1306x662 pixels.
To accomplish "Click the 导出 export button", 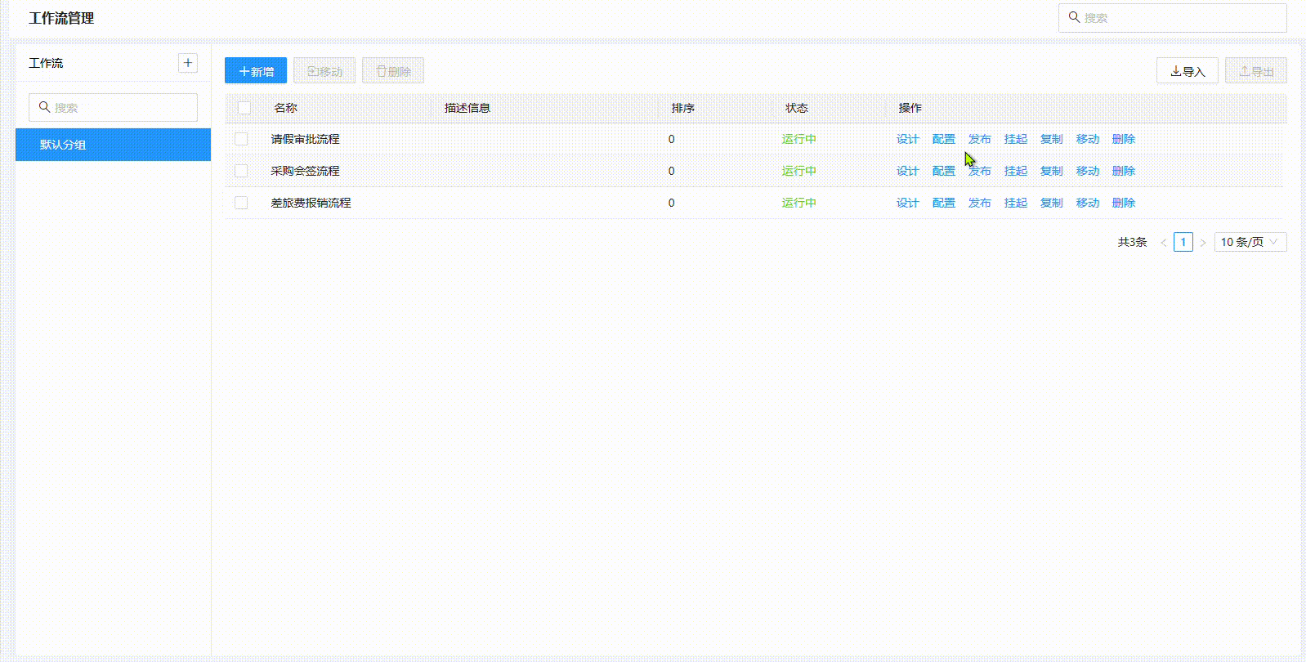I will click(x=1255, y=71).
